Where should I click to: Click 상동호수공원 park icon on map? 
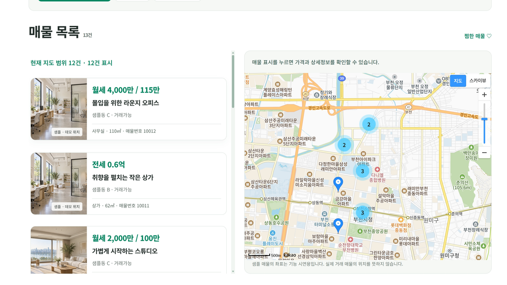coord(276,217)
